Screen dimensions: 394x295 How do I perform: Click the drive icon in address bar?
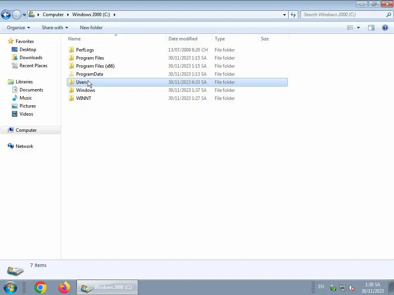[x=32, y=14]
